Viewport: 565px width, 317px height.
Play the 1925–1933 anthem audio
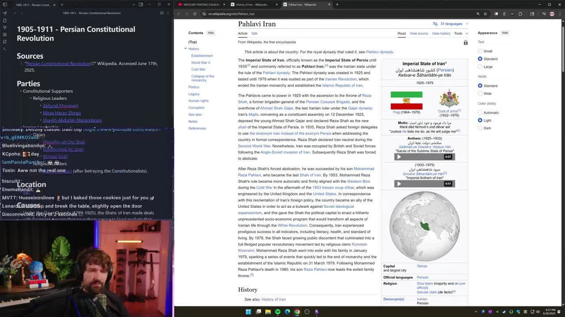[x=399, y=157]
